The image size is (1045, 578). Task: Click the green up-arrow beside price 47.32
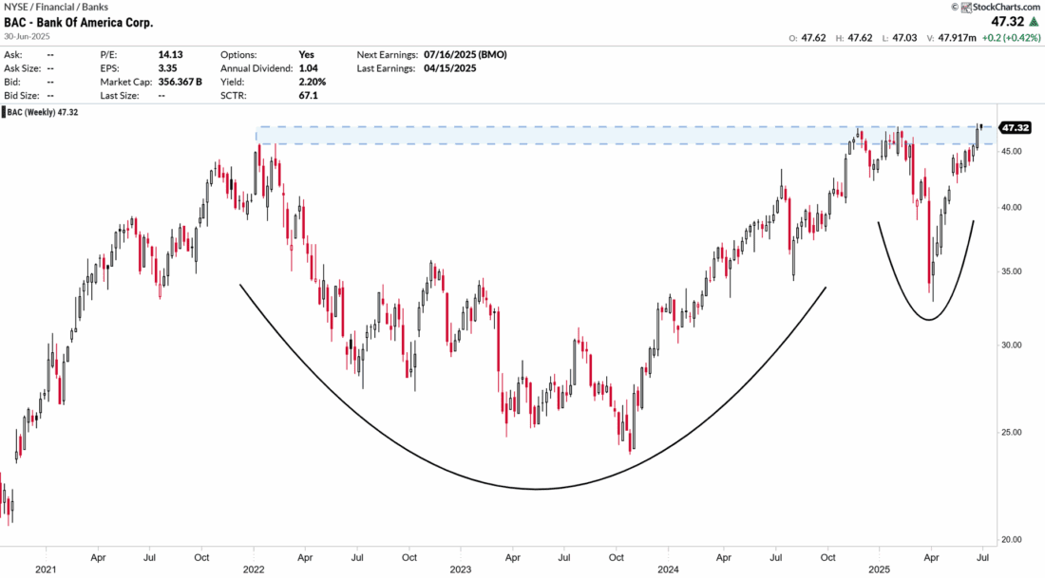tap(1033, 22)
